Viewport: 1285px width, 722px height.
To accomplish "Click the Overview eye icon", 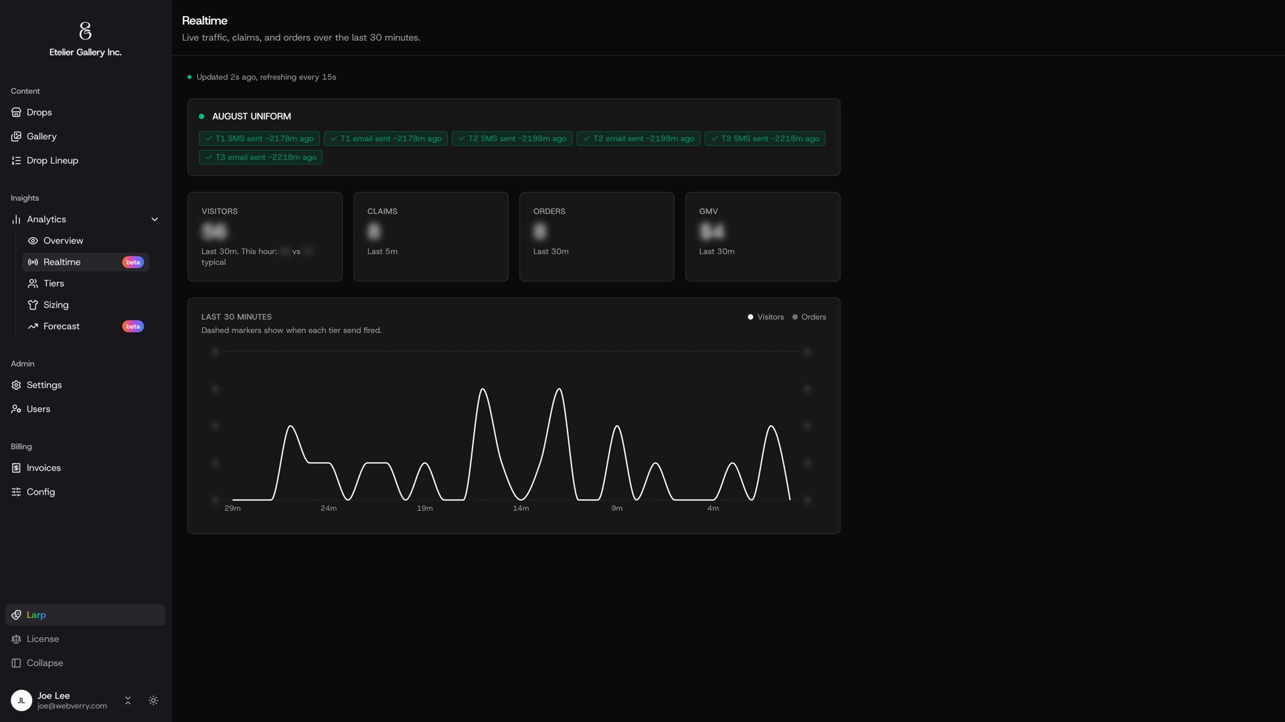I will 33,241.
